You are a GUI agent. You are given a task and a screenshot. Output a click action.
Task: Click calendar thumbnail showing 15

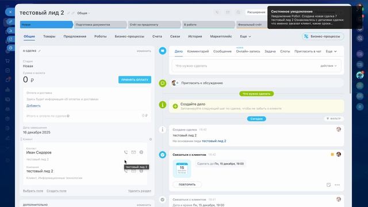pos(182,168)
